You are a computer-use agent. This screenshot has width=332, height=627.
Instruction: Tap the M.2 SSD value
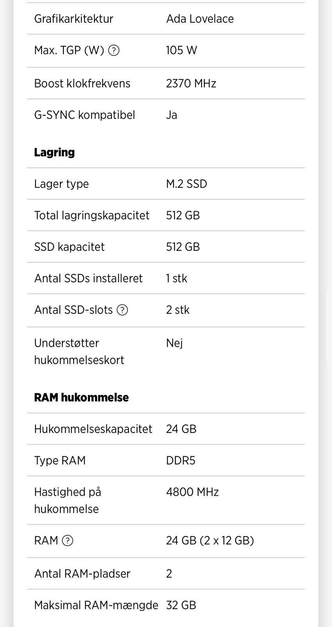click(x=186, y=184)
